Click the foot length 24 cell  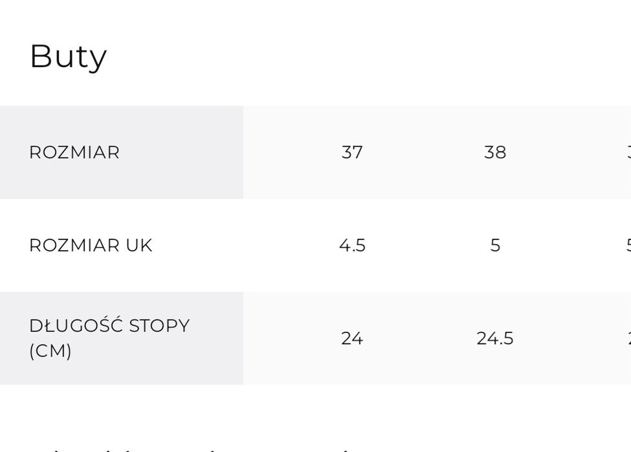pos(352,339)
